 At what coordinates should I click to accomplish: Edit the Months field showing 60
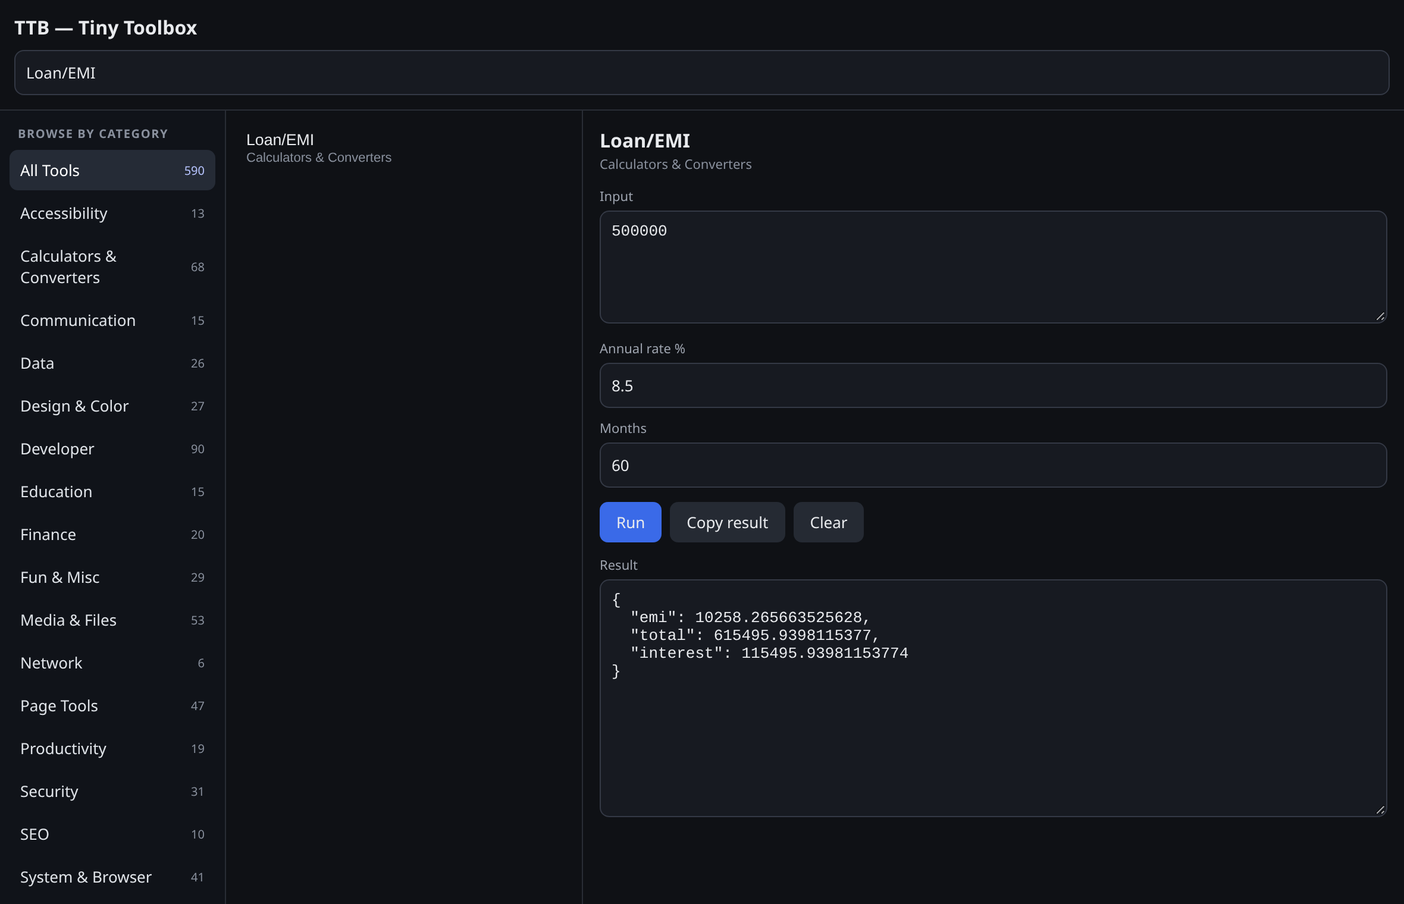[x=993, y=465]
